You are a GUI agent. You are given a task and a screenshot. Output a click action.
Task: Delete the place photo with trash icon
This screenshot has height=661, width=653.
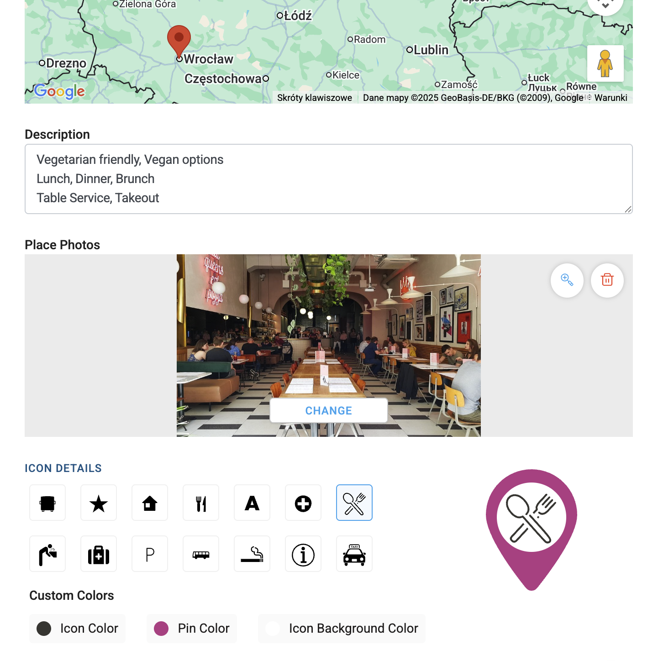[607, 280]
